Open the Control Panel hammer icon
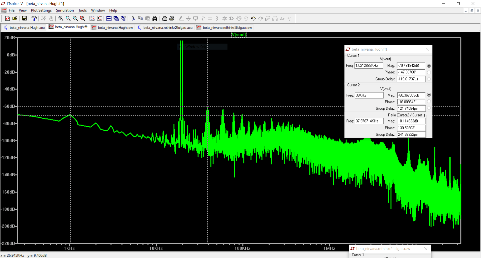The height and width of the screenshot is (258, 481). pos(34,18)
